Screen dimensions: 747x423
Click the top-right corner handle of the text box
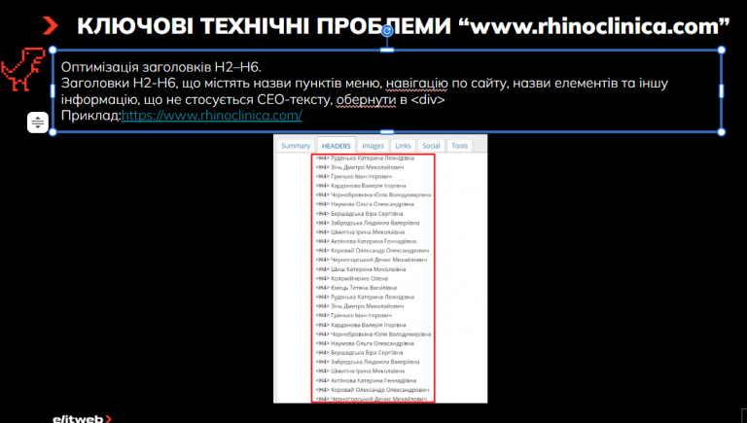pyautogui.click(x=722, y=50)
